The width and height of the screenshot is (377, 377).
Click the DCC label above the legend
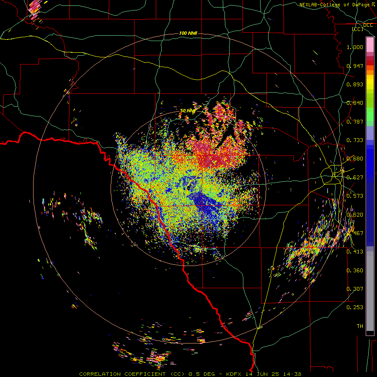[368, 25]
